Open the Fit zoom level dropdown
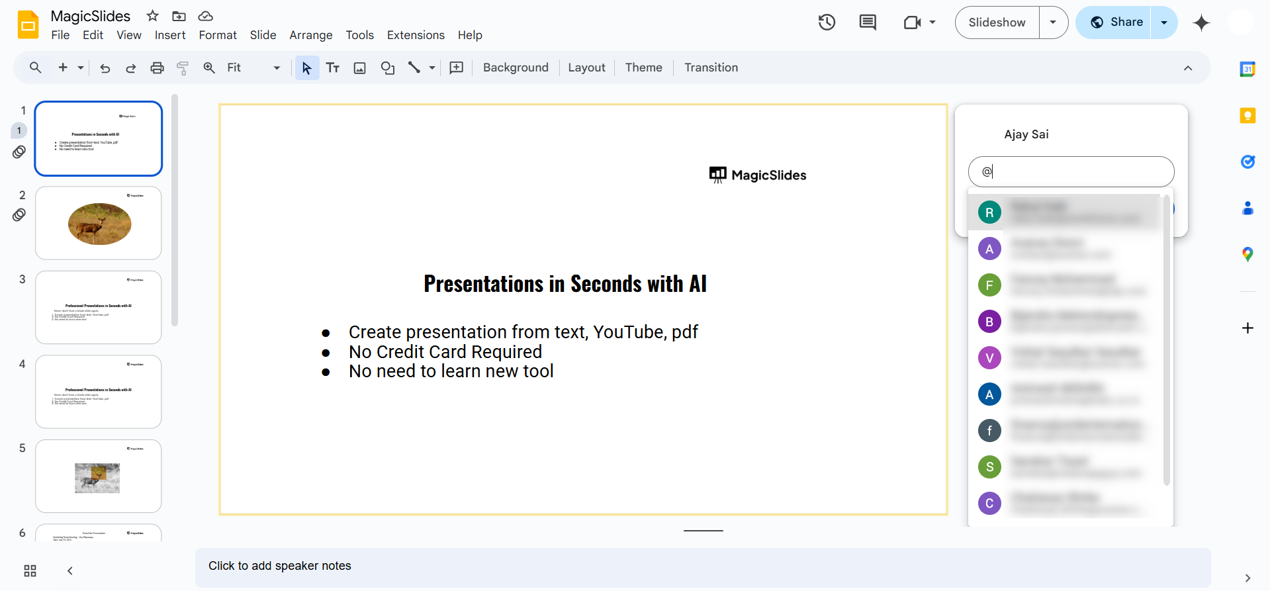1270x591 pixels. tap(253, 68)
